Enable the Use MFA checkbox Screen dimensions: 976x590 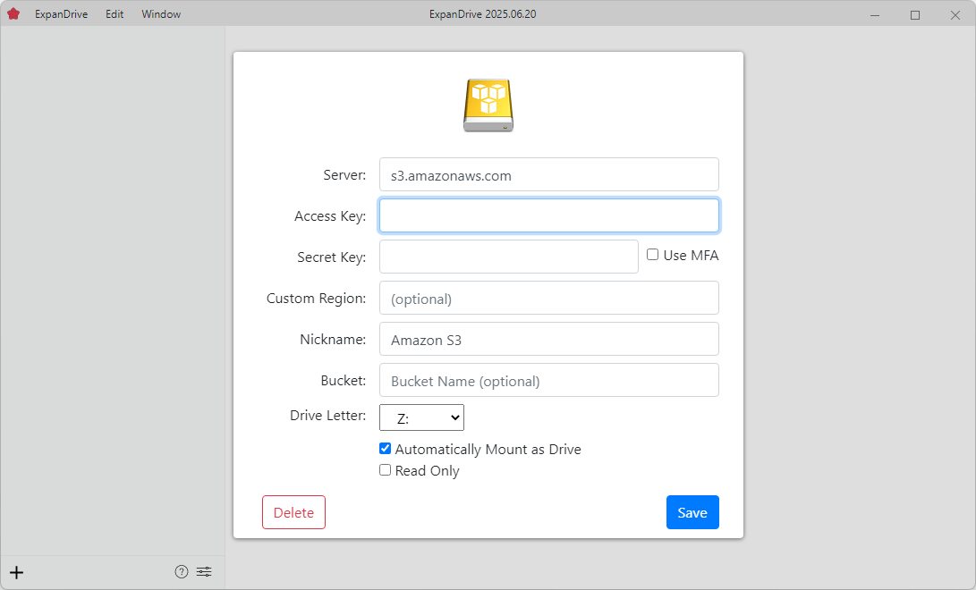[652, 254]
